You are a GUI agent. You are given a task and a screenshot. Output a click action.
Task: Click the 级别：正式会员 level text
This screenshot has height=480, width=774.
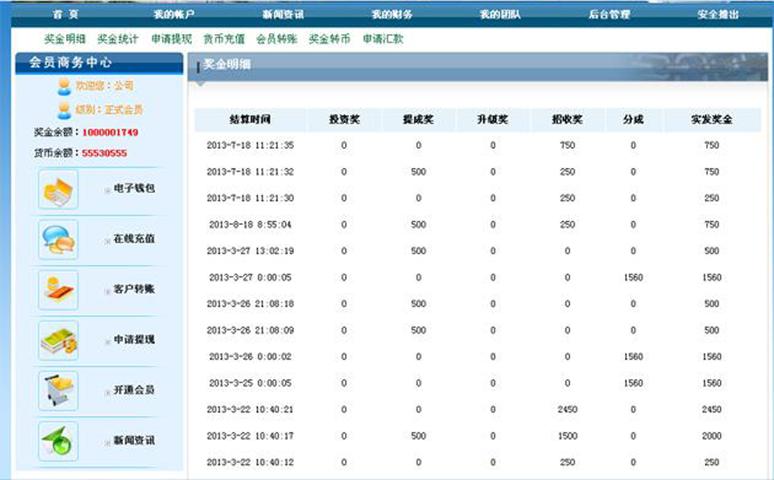(109, 110)
